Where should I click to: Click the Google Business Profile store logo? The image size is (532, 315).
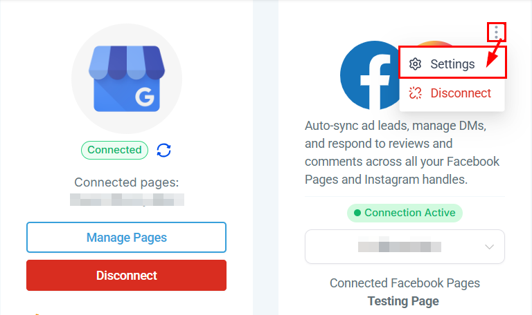[127, 79]
